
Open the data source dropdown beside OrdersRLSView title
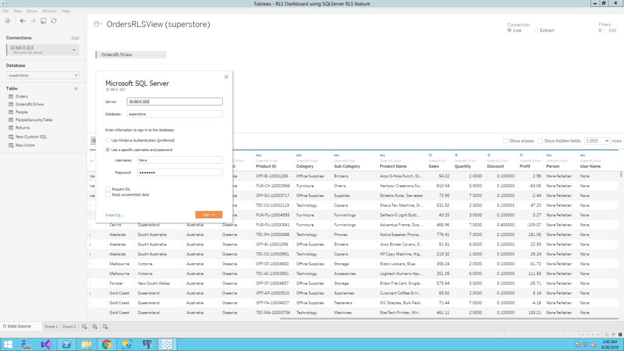coord(98,24)
